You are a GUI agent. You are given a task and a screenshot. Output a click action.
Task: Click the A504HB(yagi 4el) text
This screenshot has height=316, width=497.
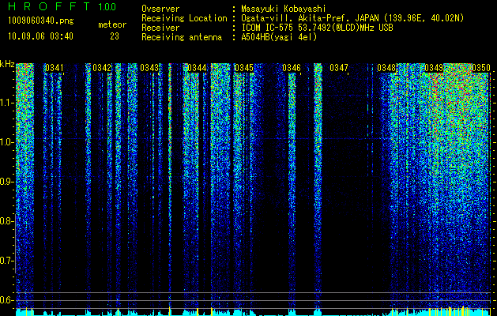(x=279, y=37)
